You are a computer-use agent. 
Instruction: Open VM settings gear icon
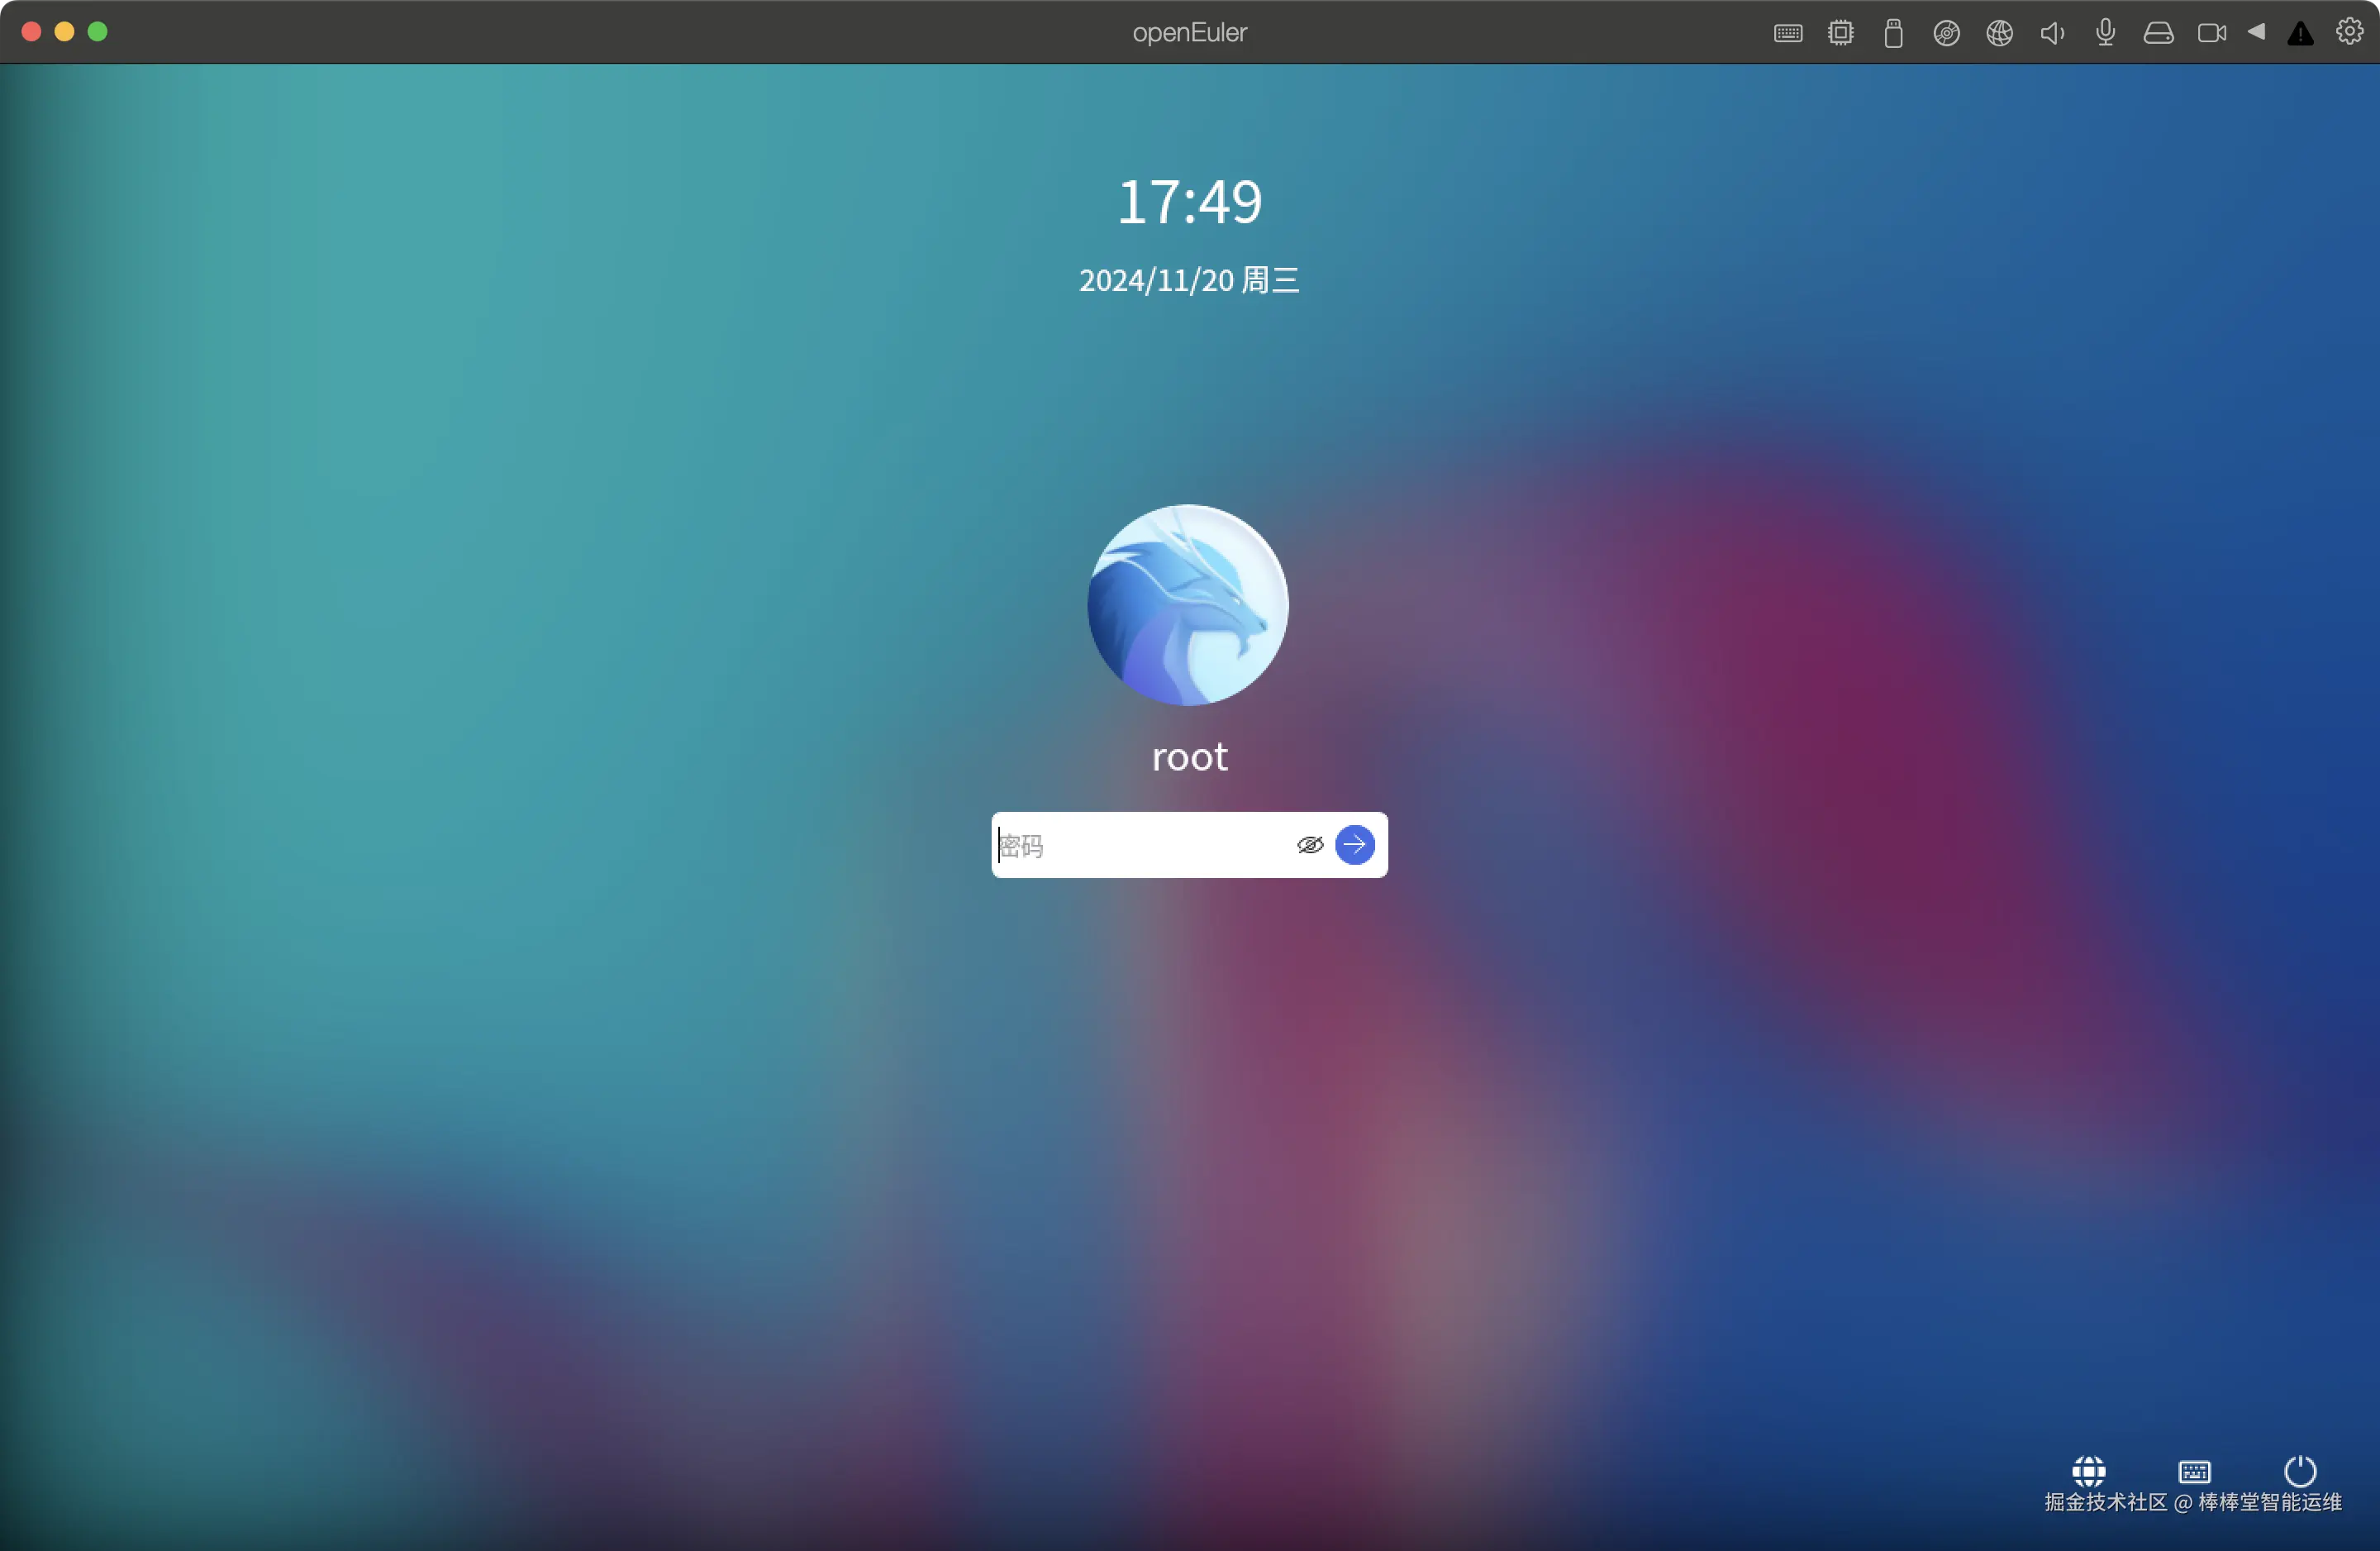pos(2349,32)
